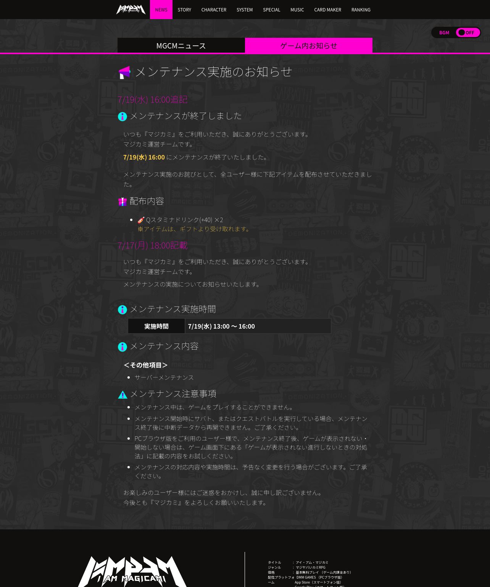
Task: Click the マジヤバいカミRPG genre text
Action: click(x=310, y=567)
